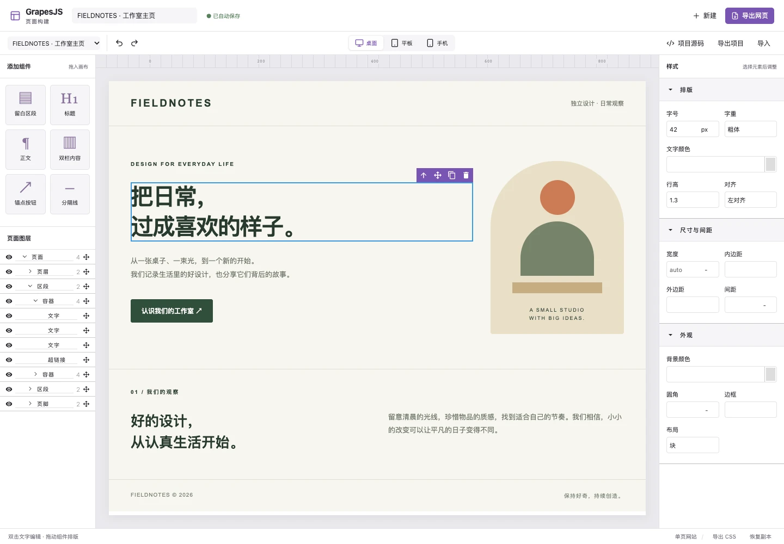This screenshot has height=544, width=784.
Task: Click the GrapesJS logo icon
Action: pos(15,16)
